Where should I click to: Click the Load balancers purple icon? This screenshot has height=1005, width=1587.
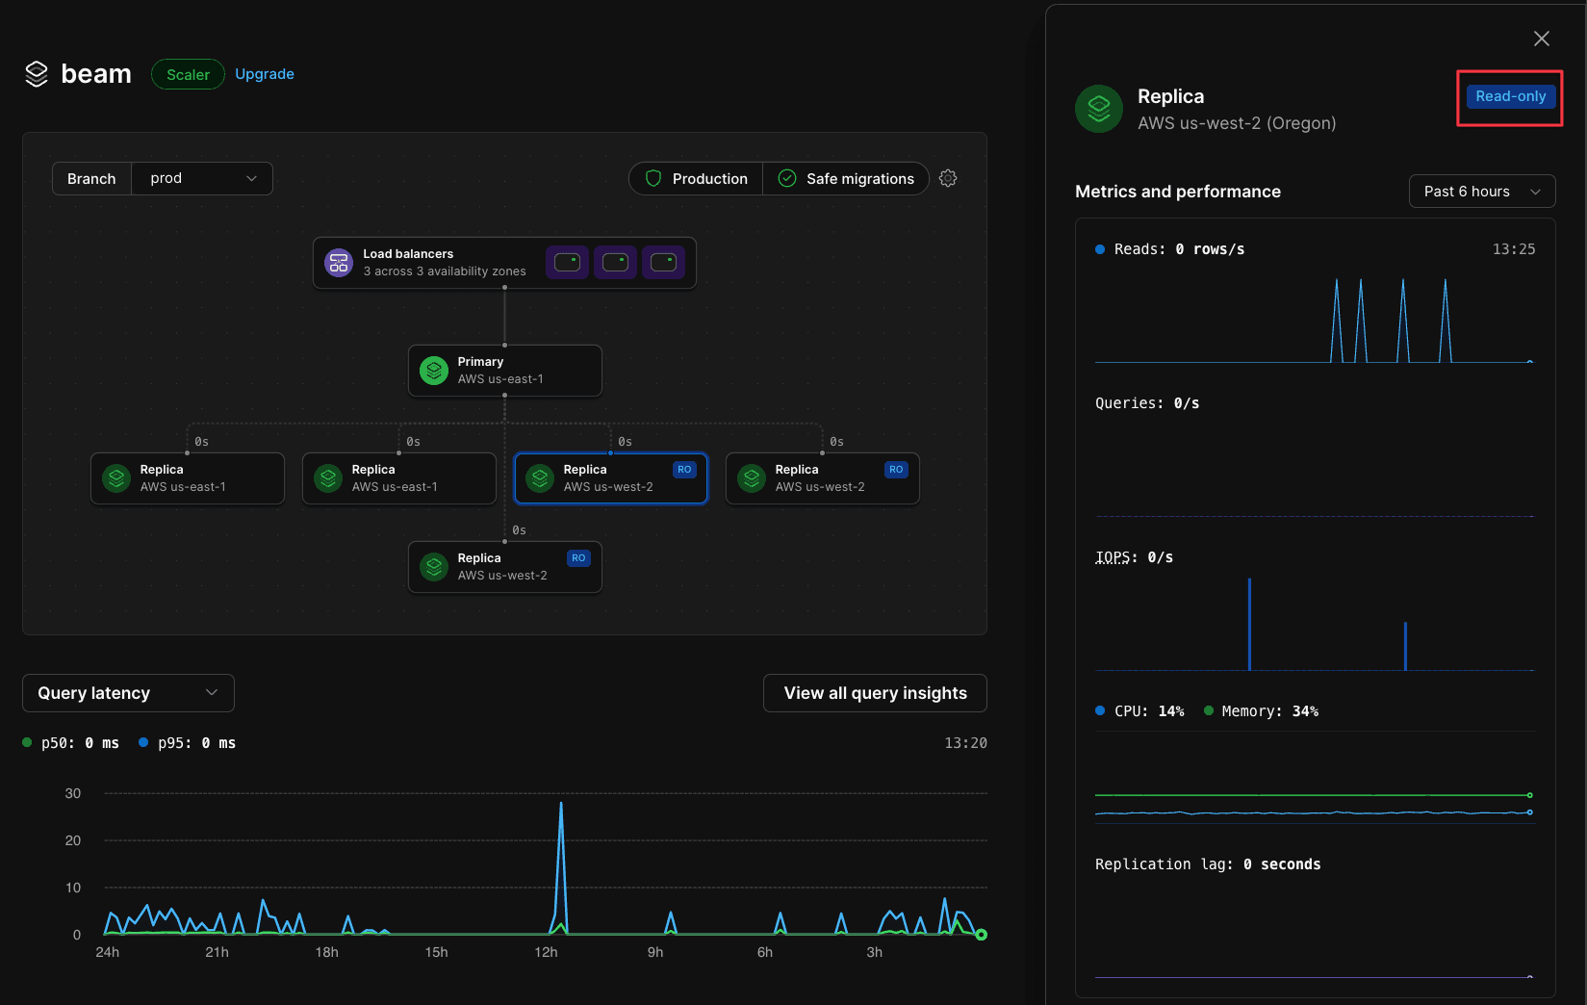tap(339, 262)
